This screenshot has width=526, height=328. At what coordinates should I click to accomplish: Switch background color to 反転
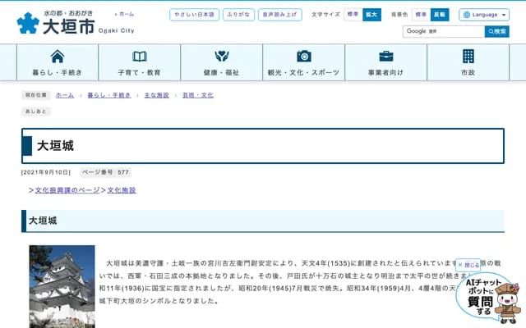(440, 15)
